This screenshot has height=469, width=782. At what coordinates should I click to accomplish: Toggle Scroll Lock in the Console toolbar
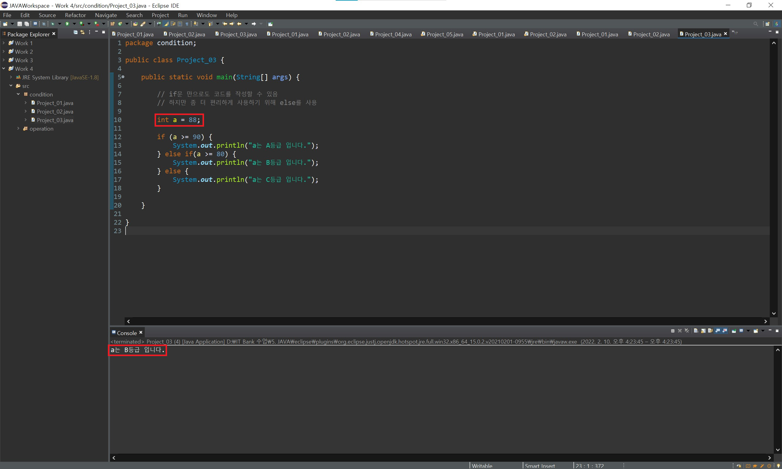coord(703,330)
